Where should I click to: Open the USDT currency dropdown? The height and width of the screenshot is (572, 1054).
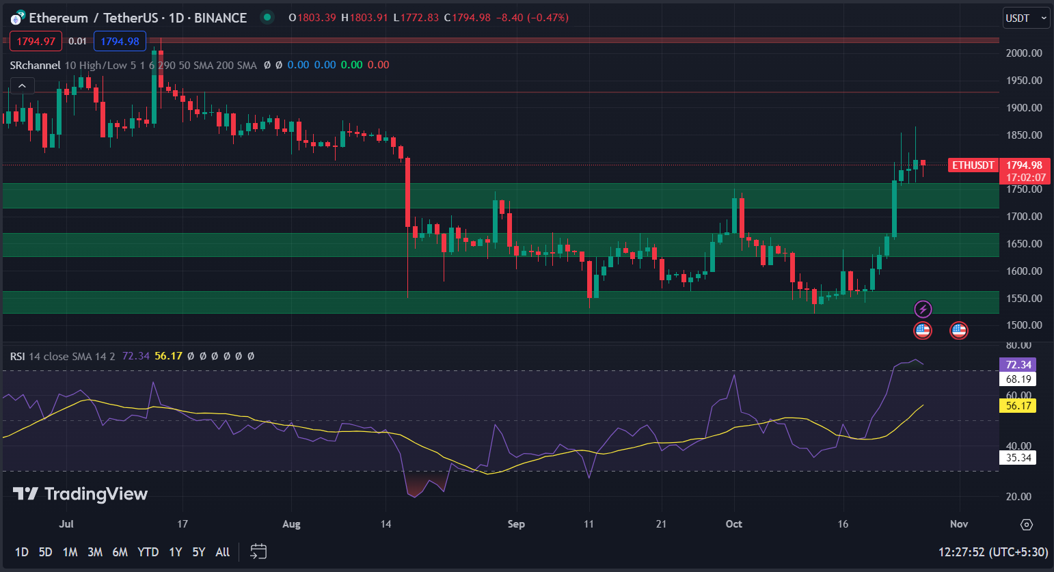pyautogui.click(x=1025, y=18)
